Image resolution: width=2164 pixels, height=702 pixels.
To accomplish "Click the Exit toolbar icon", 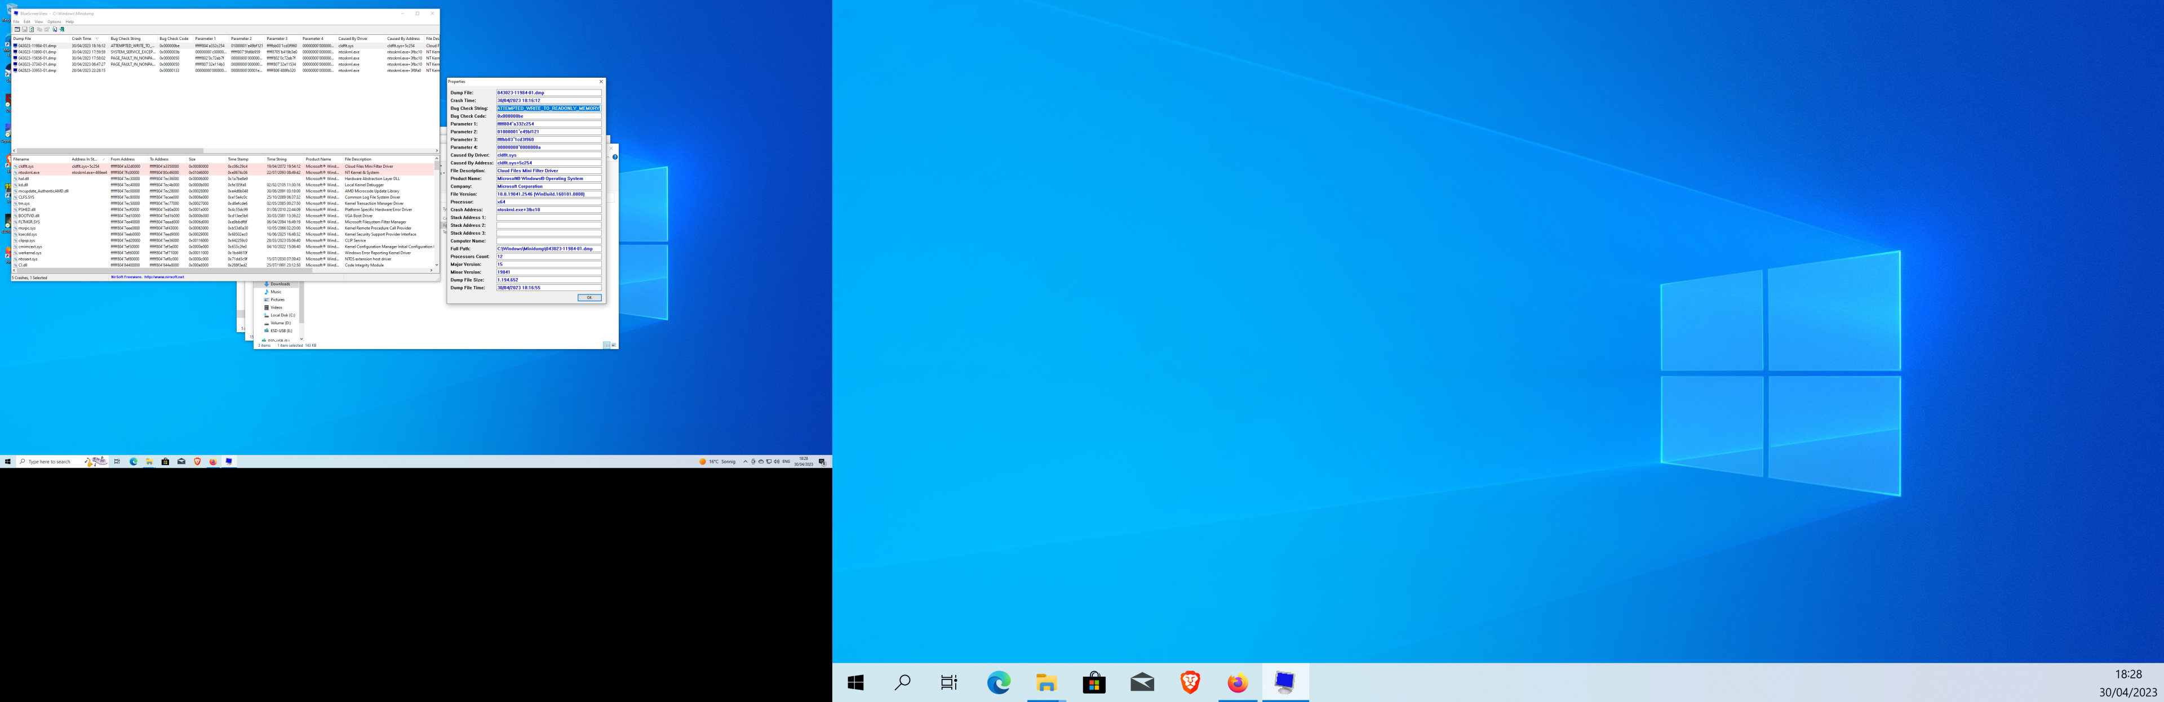I will (62, 29).
